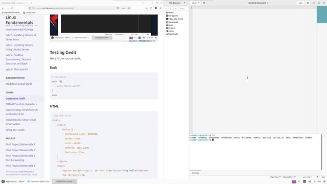Open the Markdown Cheat Sheet link

[x=19, y=84]
